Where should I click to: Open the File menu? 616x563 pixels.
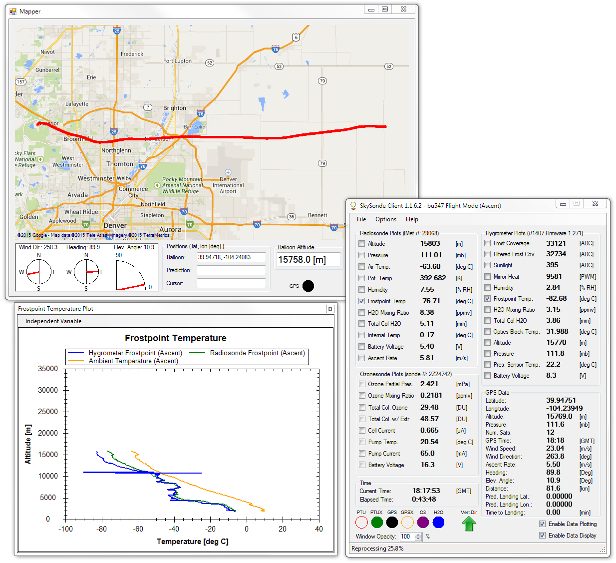[x=361, y=219]
